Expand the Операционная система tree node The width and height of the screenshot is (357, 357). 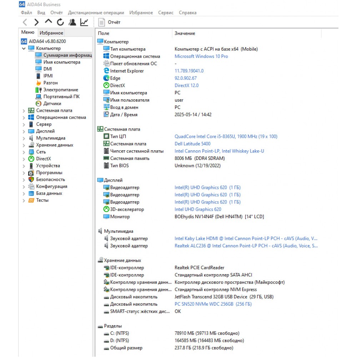tap(24, 117)
